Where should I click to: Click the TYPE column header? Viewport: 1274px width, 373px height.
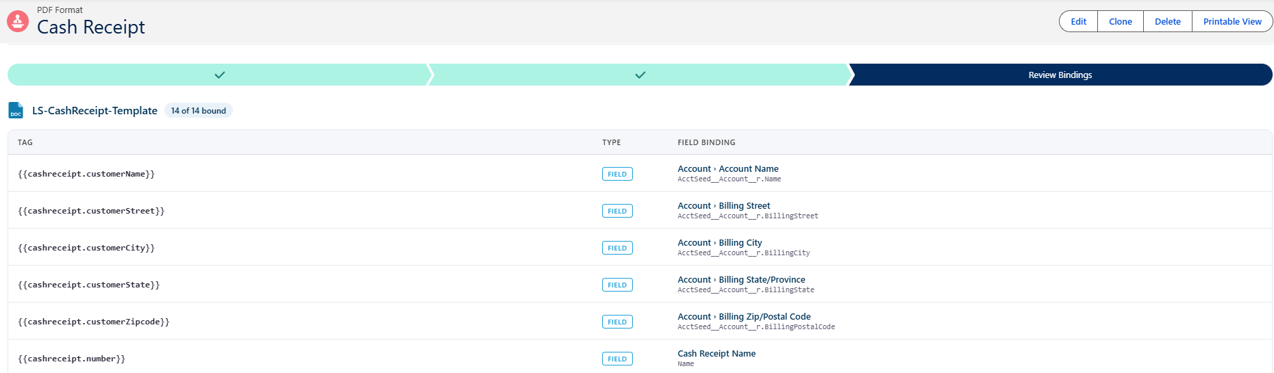click(x=612, y=142)
